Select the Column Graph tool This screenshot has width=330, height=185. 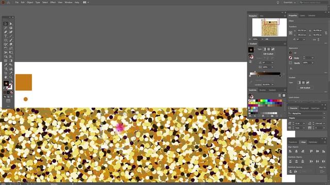point(11,69)
